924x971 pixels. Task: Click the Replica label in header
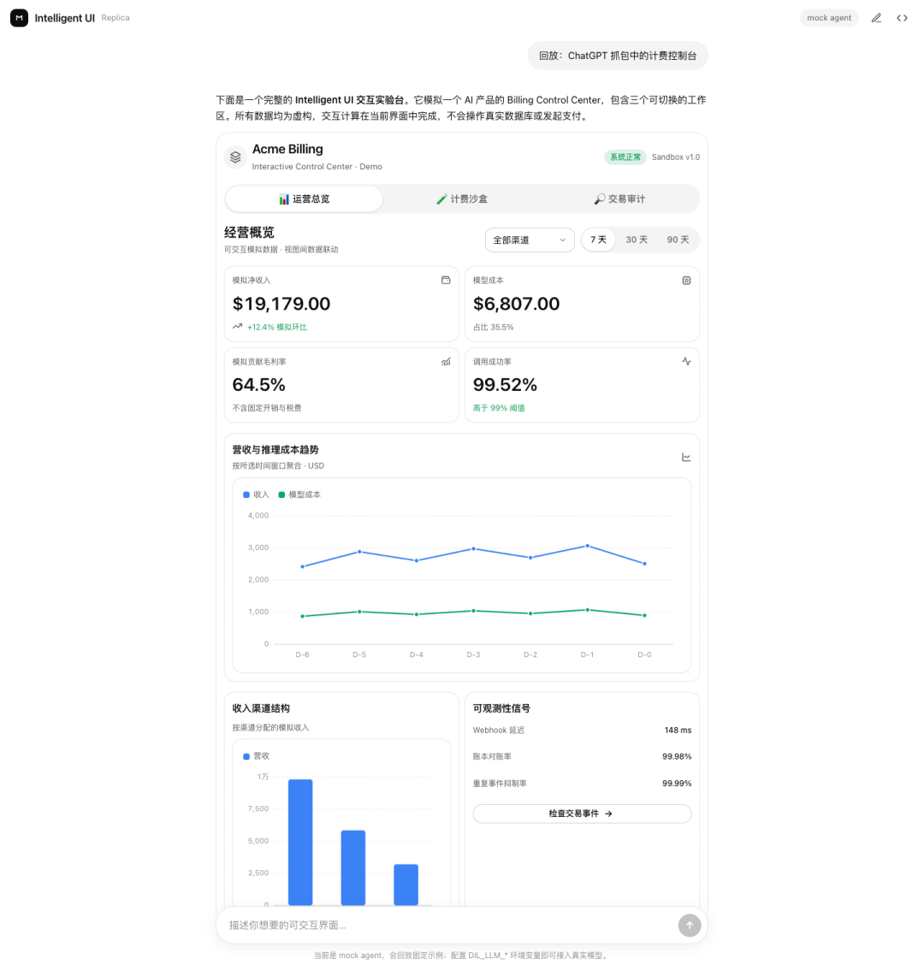(115, 18)
